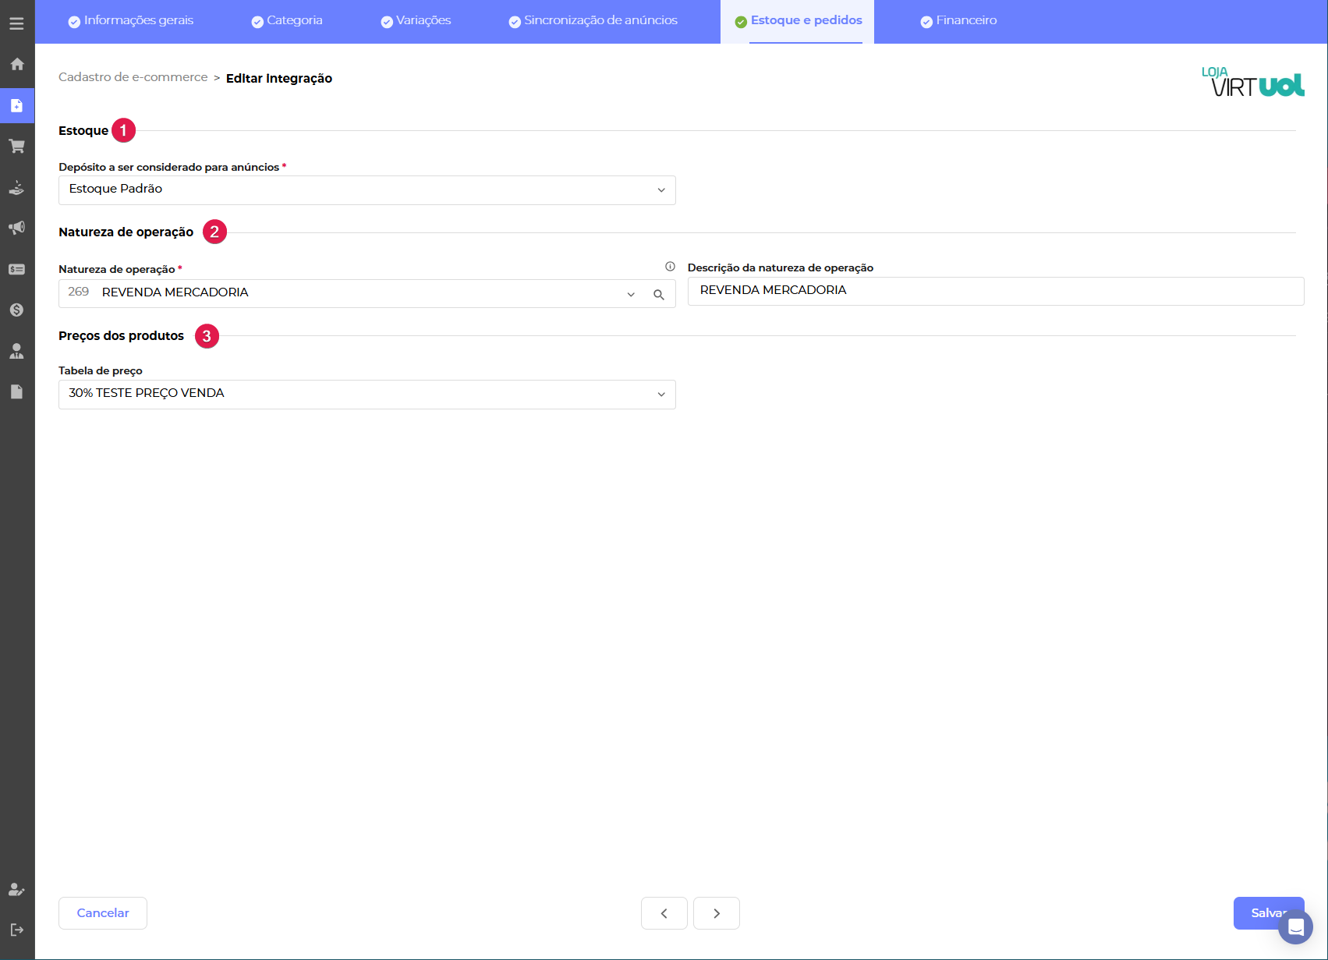
Task: Click the magnifier search icon in Natureza field
Action: click(x=659, y=295)
